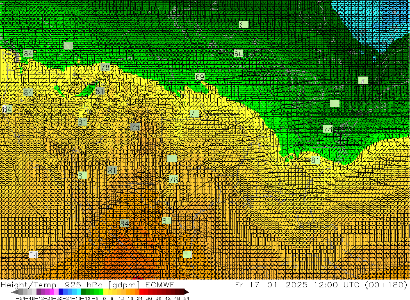Click the gray left arrow of color bar
This screenshot has height=300, width=410.
[15, 292]
